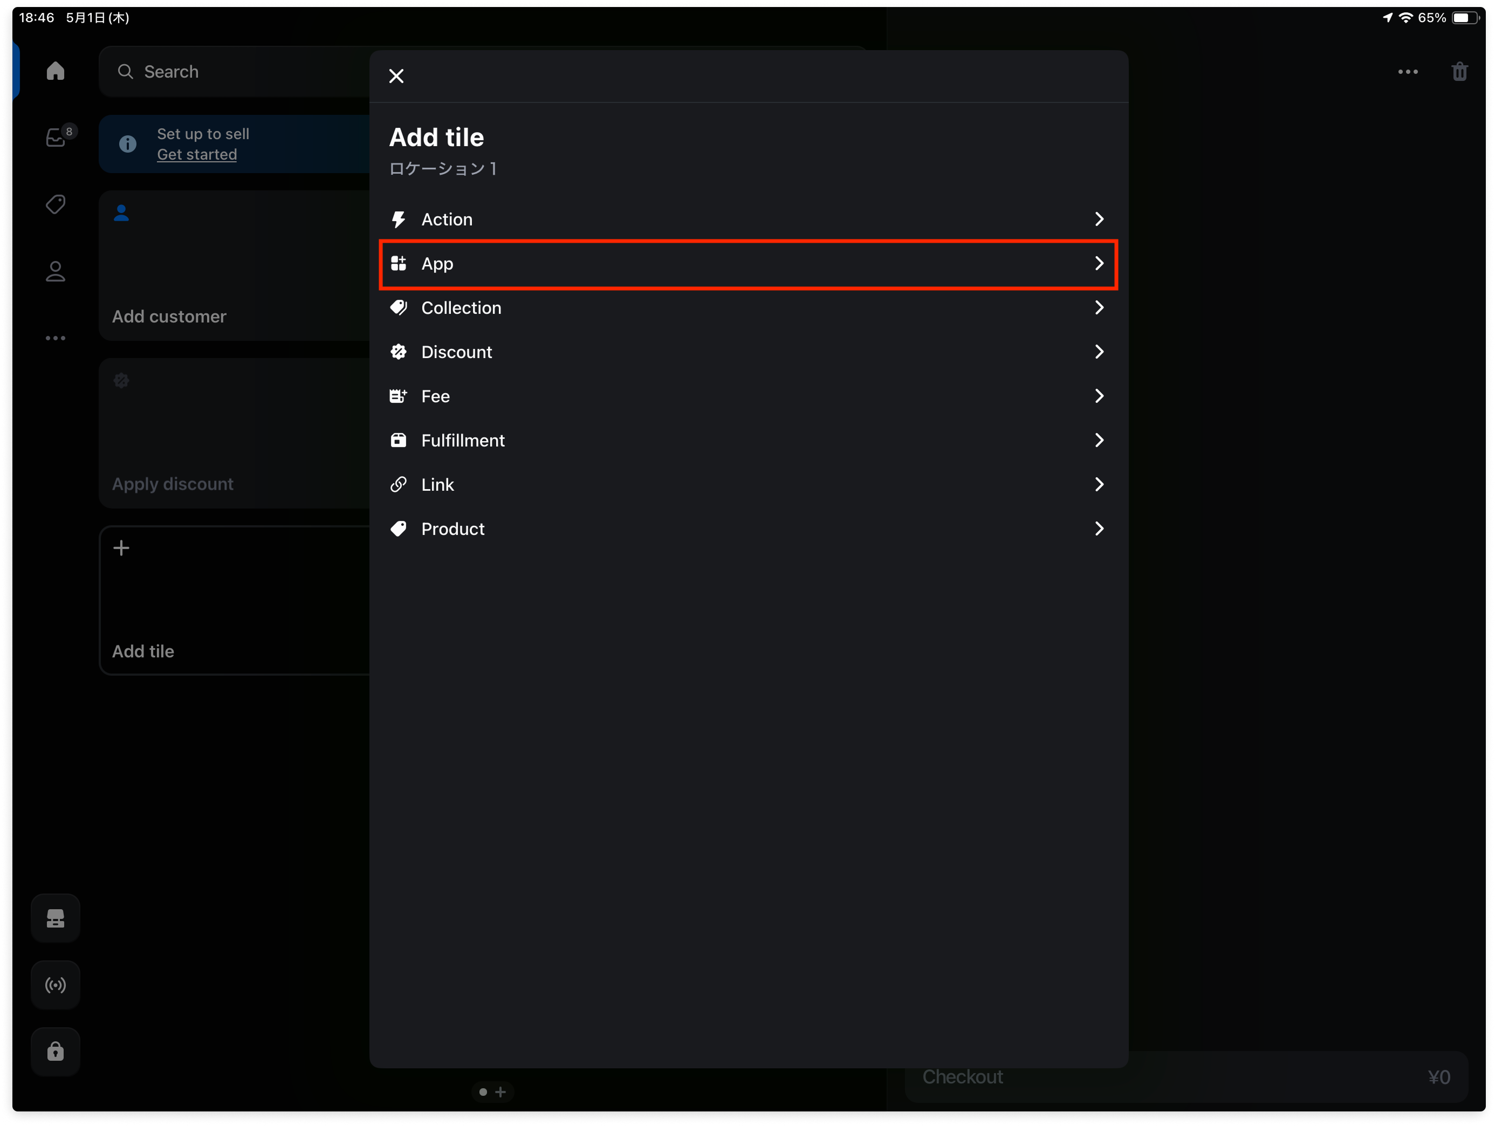Choose the Collection tile type
The height and width of the screenshot is (1126, 1495).
[748, 307]
